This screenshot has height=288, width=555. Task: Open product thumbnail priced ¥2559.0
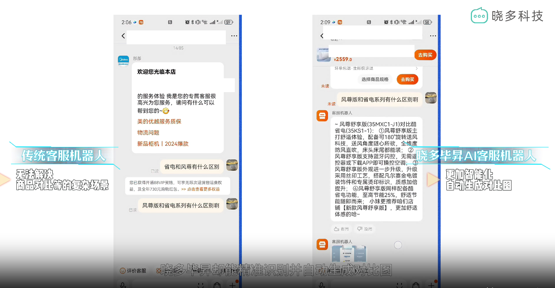click(324, 55)
